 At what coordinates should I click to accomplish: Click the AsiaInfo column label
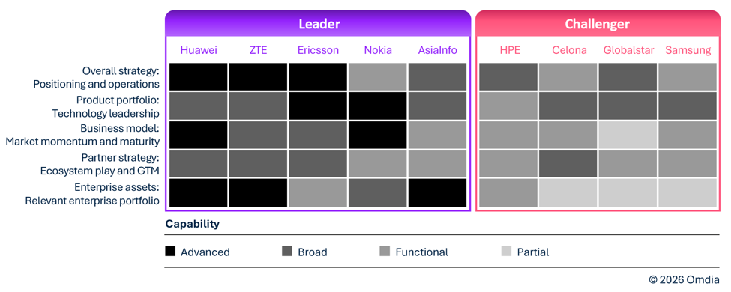[x=437, y=50]
